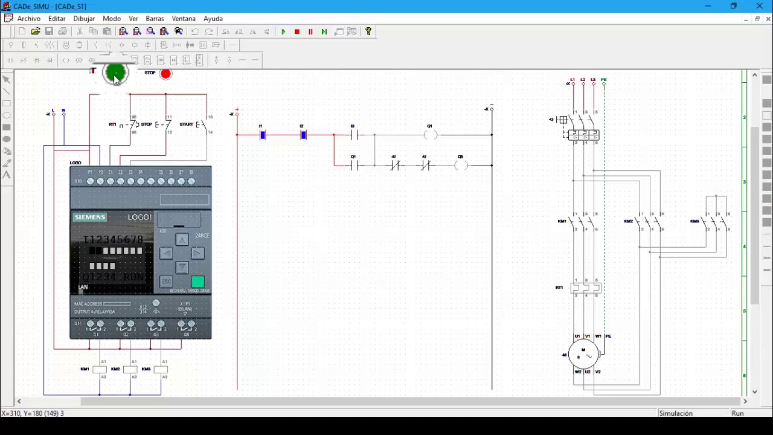The height and width of the screenshot is (435, 773).
Task: Redo the last undone action
Action: 209,31
